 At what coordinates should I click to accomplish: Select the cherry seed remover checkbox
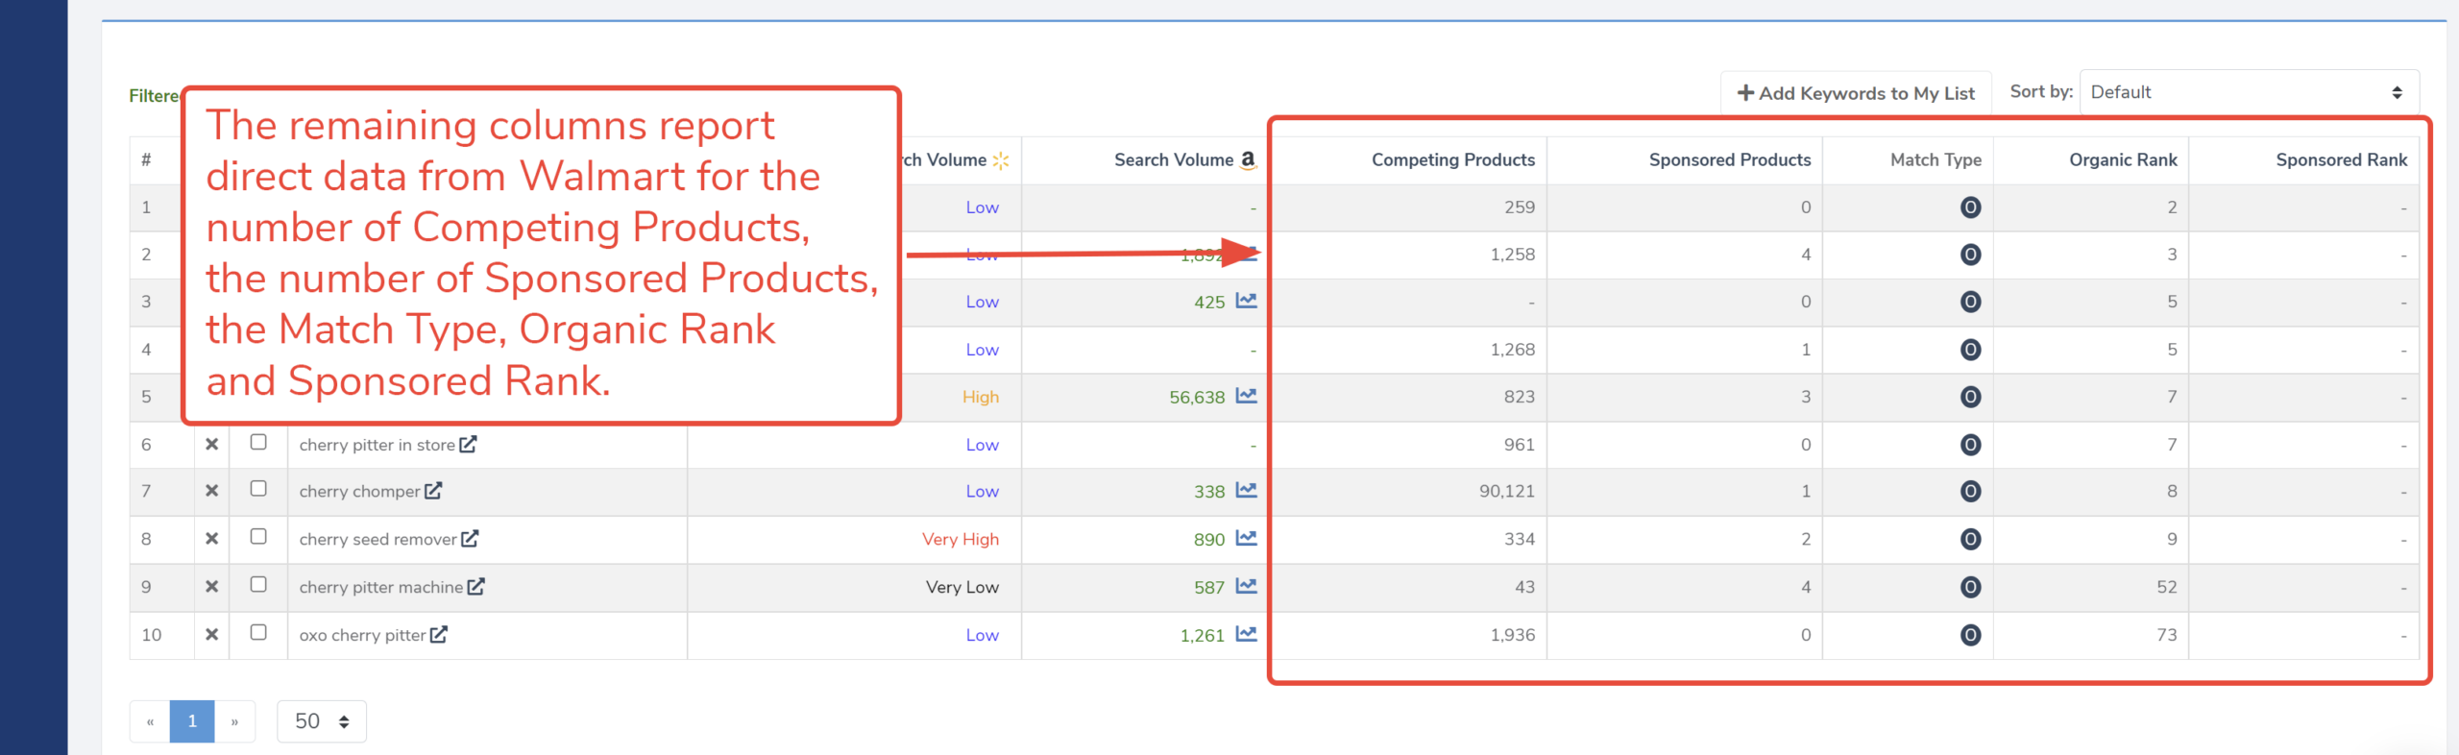click(x=258, y=536)
